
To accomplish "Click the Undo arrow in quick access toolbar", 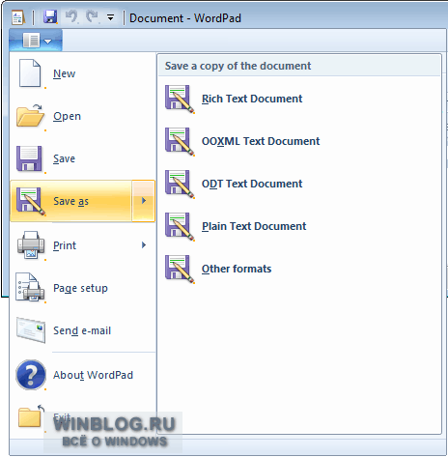I will point(71,16).
